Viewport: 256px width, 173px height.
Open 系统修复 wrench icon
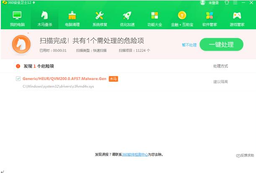(x=100, y=15)
